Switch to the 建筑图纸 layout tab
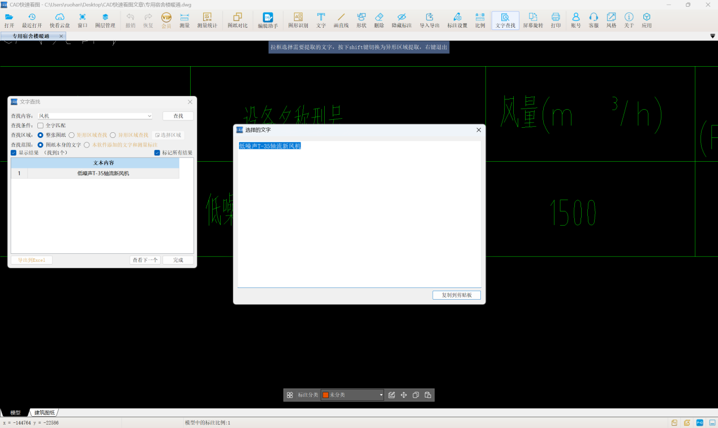The height and width of the screenshot is (428, 718). coord(45,413)
